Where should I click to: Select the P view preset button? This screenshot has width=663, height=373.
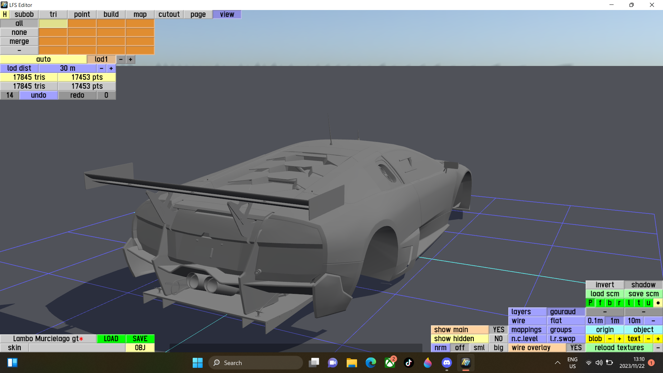tap(590, 303)
